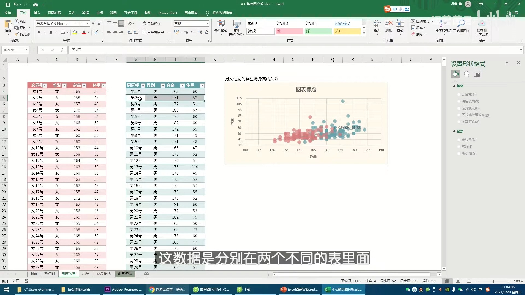Open Sort and Filter (排序和筛选) tool

(443, 24)
